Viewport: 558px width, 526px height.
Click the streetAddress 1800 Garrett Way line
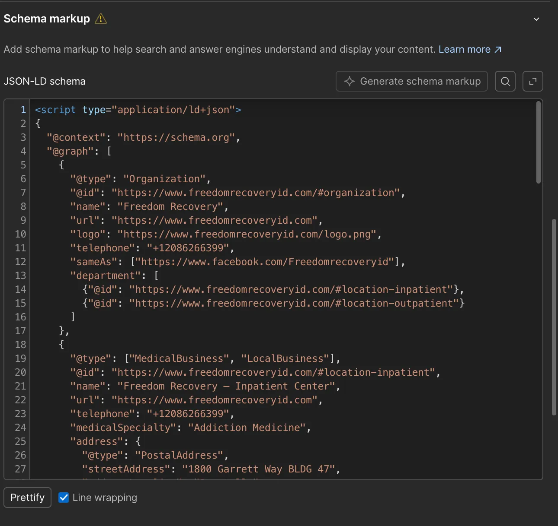click(211, 469)
